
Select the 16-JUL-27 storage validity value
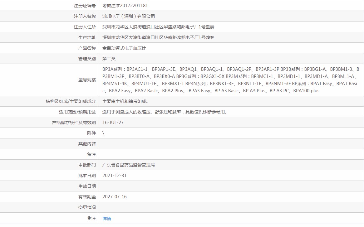coord(113,123)
